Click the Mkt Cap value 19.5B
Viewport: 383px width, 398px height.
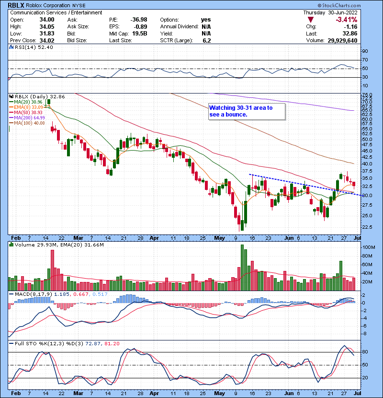click(139, 34)
